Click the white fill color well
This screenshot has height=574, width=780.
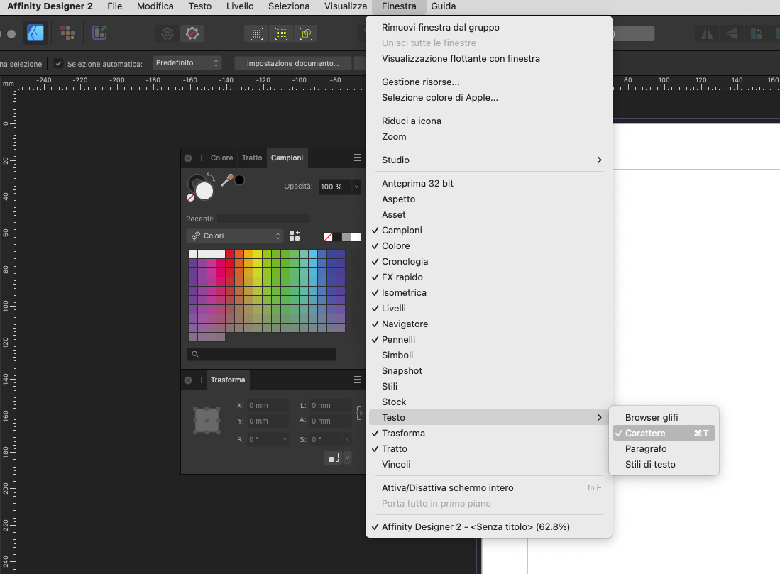(x=204, y=190)
